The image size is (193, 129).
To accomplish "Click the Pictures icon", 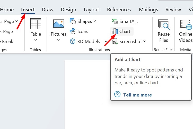I will pyautogui.click(x=59, y=23).
